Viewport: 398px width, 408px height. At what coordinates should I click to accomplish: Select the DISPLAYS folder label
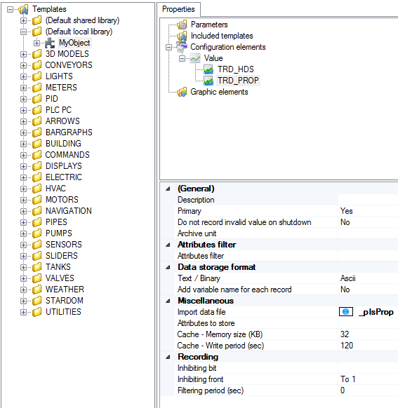pyautogui.click(x=64, y=166)
